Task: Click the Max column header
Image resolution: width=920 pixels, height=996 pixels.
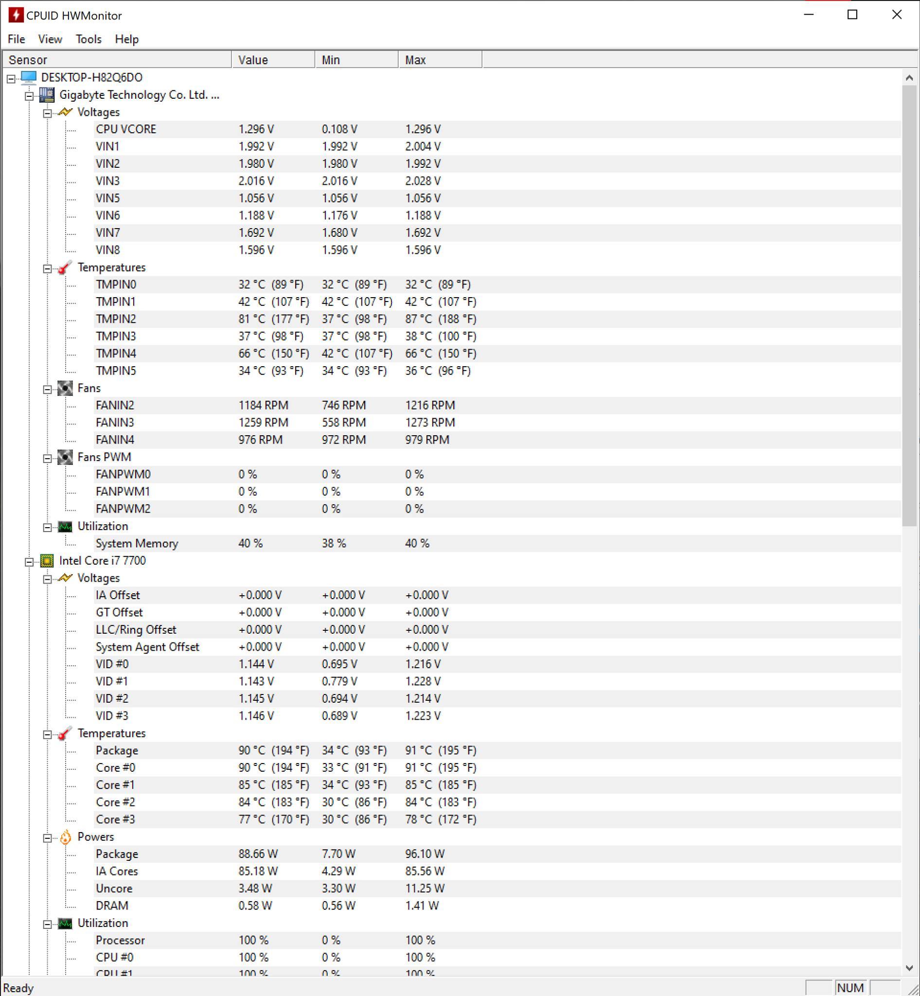Action: click(440, 60)
